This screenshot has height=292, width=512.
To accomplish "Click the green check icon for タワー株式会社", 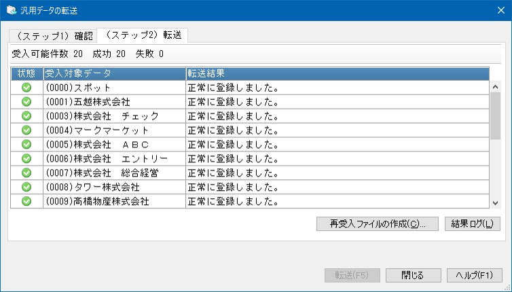I will point(26,187).
